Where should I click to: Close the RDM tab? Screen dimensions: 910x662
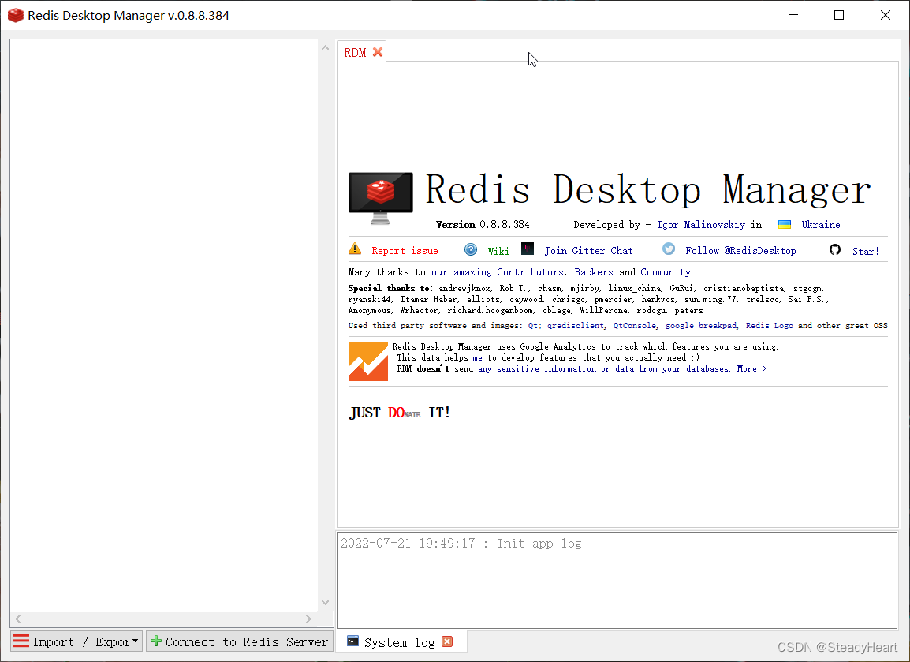[378, 52]
